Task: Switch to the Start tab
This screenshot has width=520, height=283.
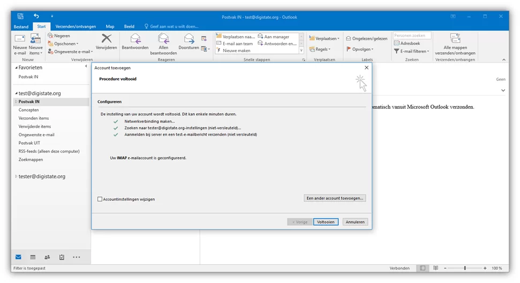Action: point(41,27)
